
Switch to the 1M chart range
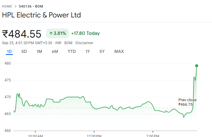(x=39, y=52)
